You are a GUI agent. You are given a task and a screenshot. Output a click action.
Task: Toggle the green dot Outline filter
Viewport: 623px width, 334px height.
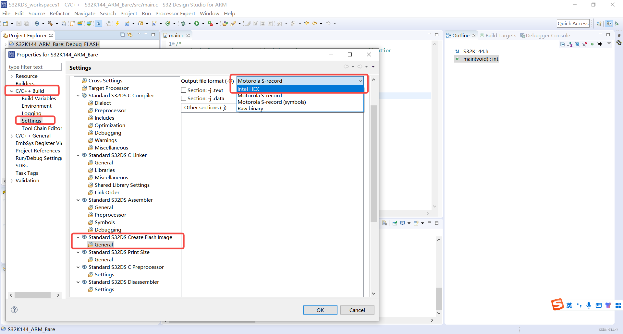(592, 44)
